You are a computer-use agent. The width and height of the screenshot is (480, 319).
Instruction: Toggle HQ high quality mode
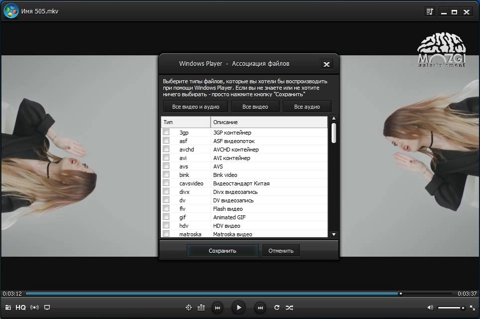20,308
